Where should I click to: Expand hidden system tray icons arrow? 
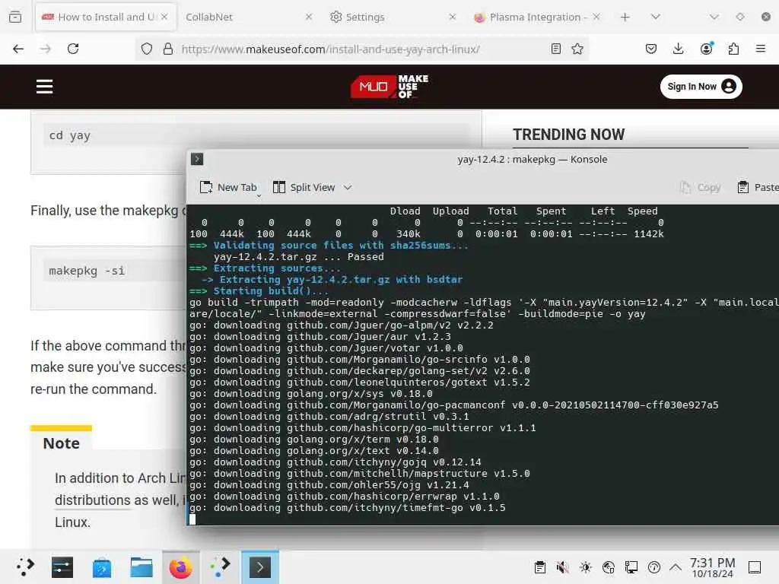[x=676, y=567]
